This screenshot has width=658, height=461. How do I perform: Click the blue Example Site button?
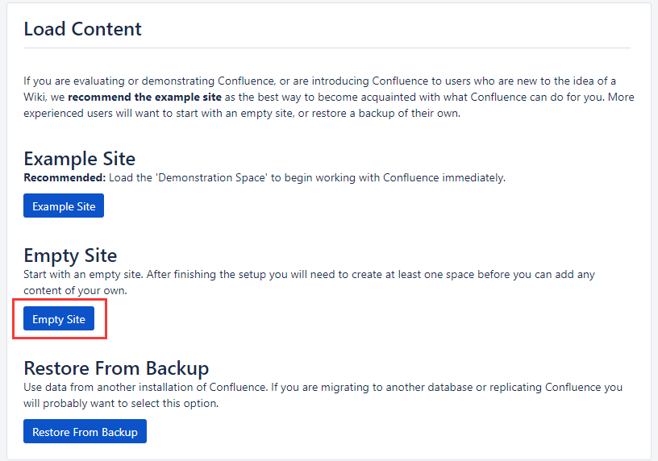point(64,206)
